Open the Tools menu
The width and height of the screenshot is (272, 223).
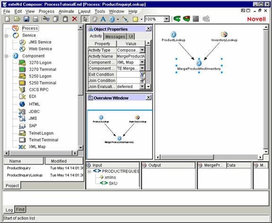100,11
